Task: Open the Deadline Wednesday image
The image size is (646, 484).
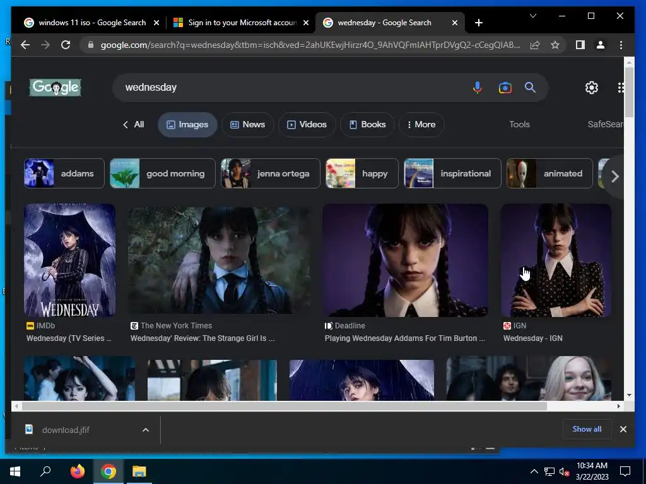Action: point(406,260)
